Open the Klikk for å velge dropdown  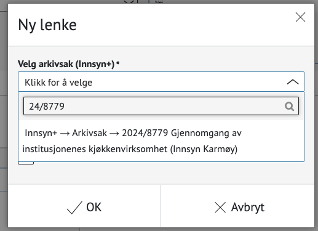coord(161,82)
